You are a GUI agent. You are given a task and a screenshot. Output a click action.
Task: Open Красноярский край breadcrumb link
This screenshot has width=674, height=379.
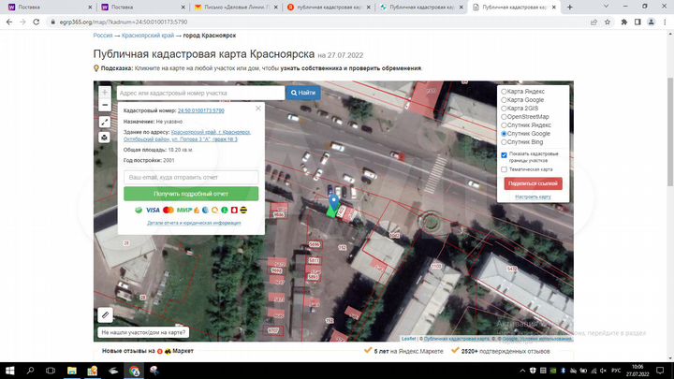point(148,36)
